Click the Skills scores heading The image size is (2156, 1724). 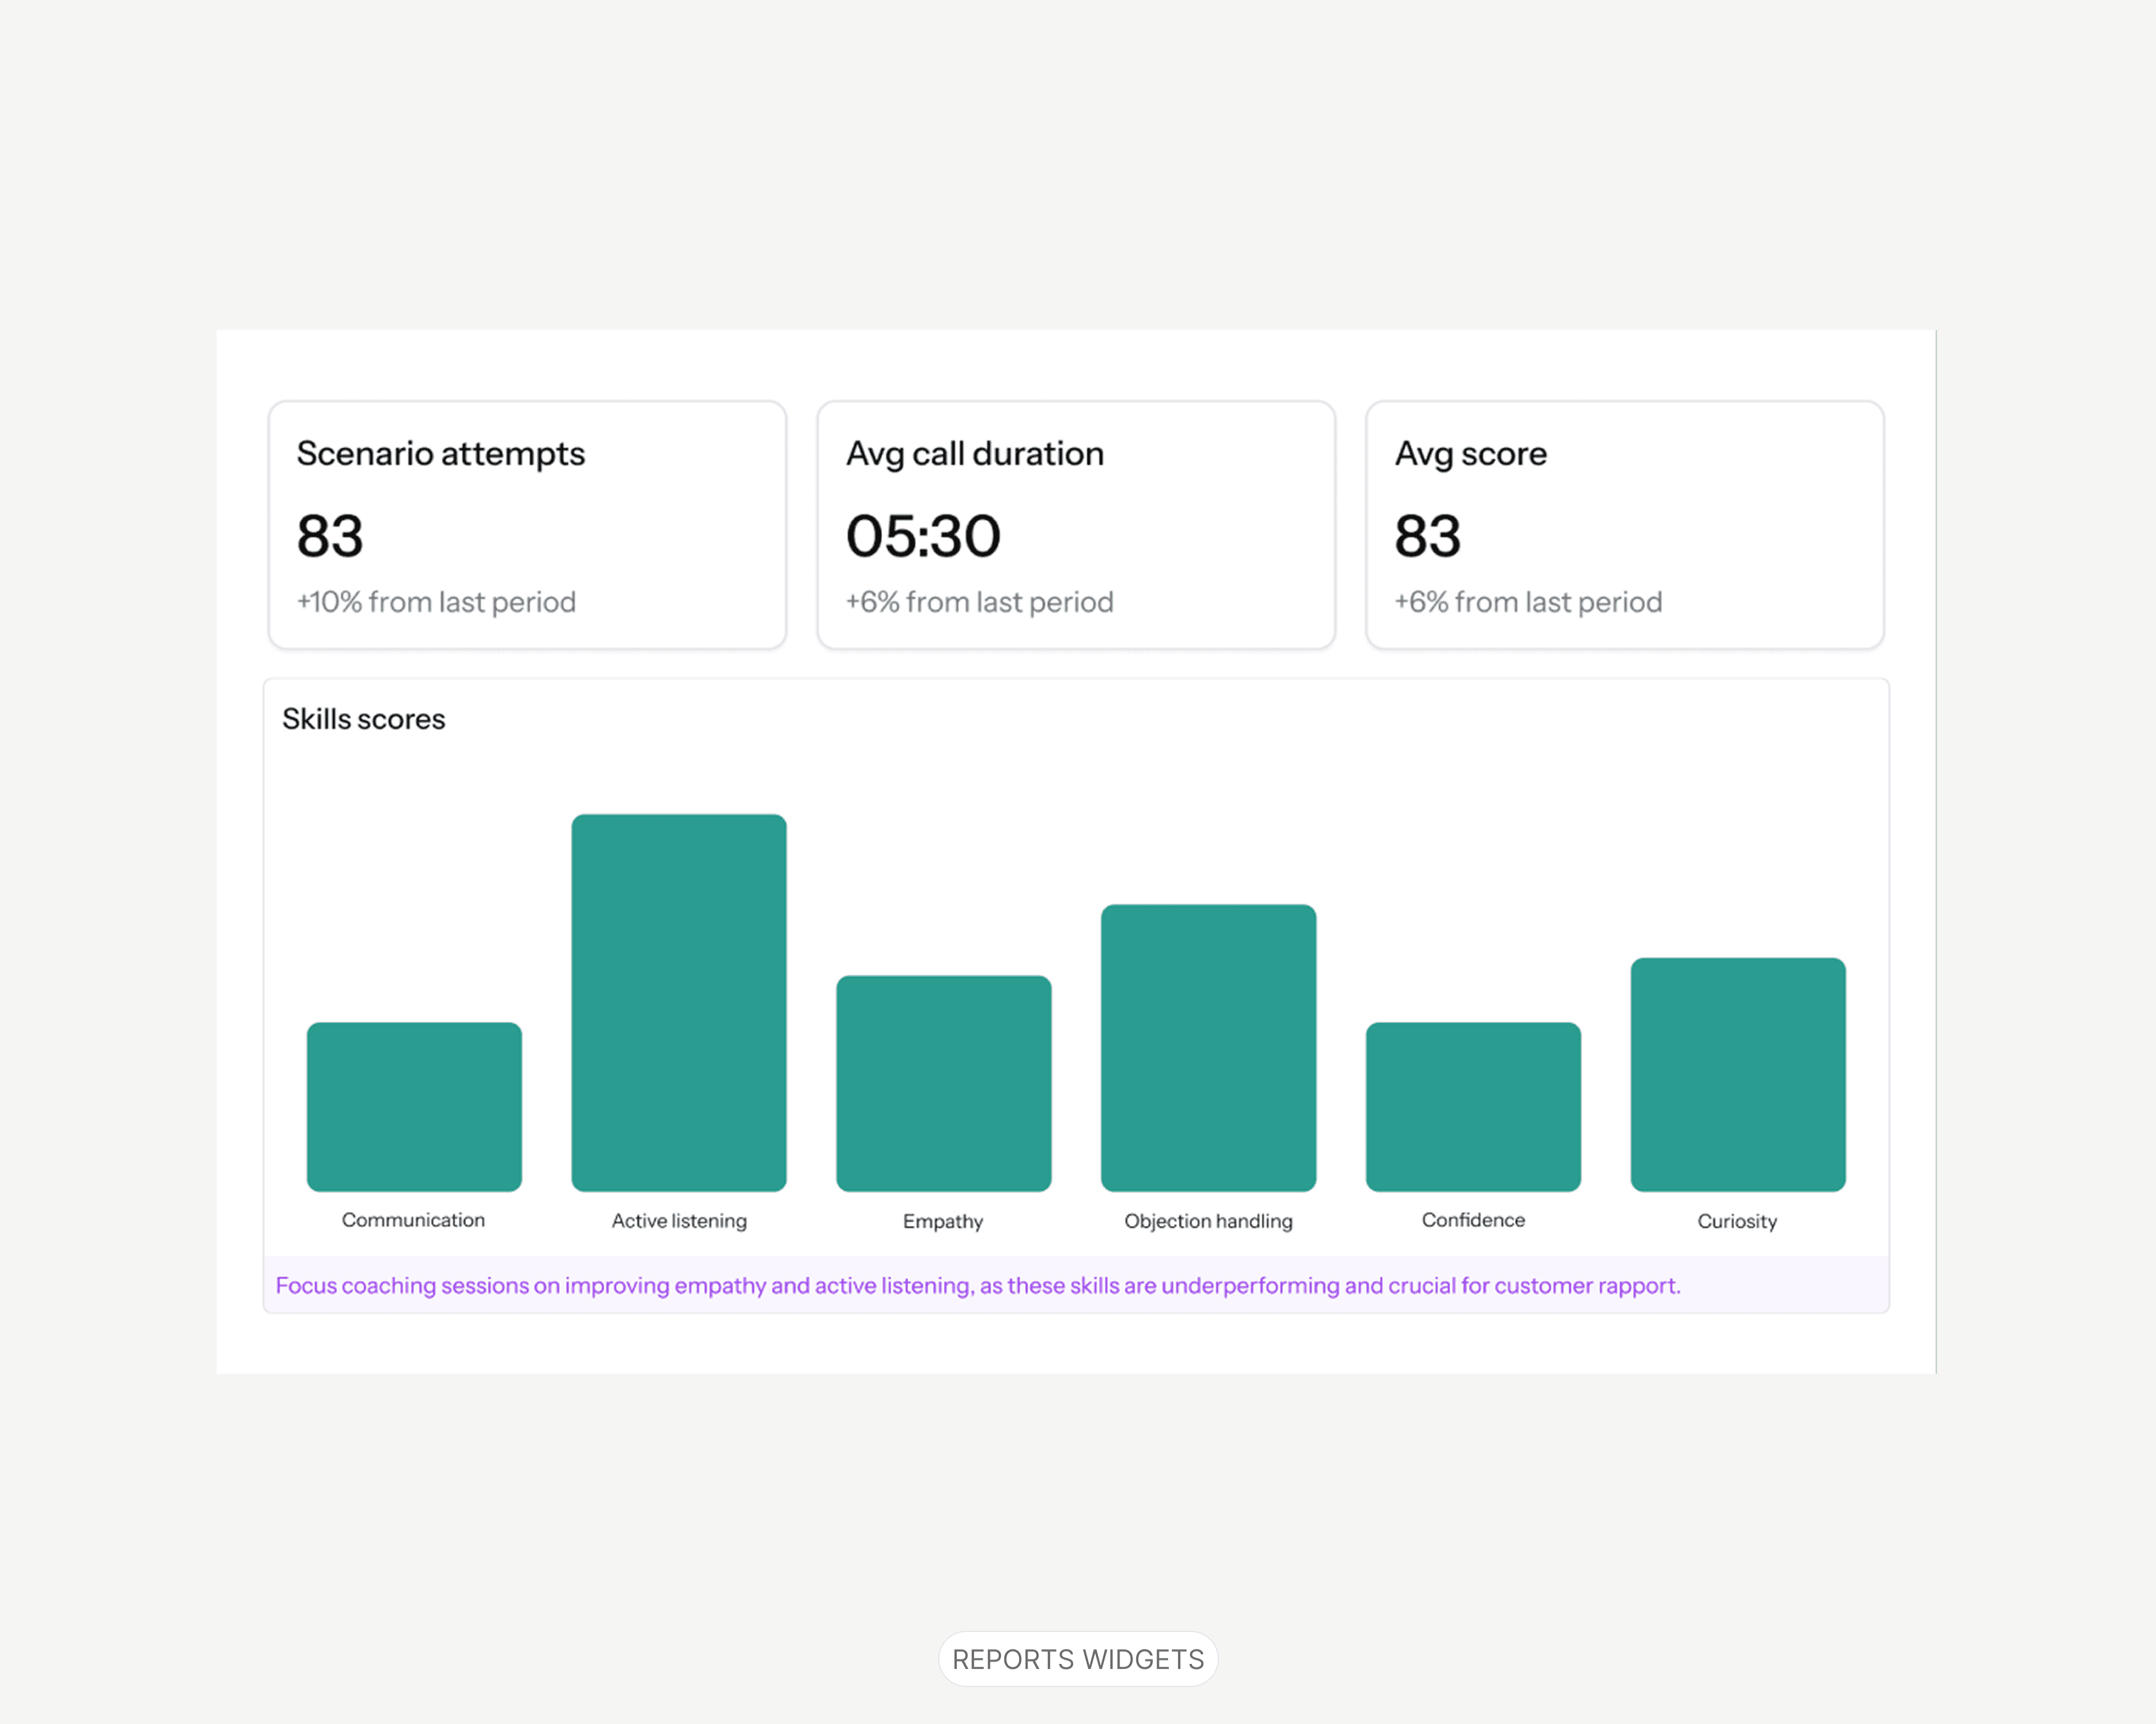pyautogui.click(x=364, y=718)
